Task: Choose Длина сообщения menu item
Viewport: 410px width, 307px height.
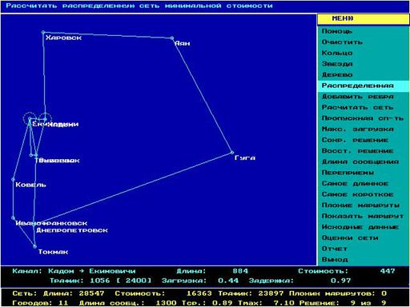Action: [360, 161]
